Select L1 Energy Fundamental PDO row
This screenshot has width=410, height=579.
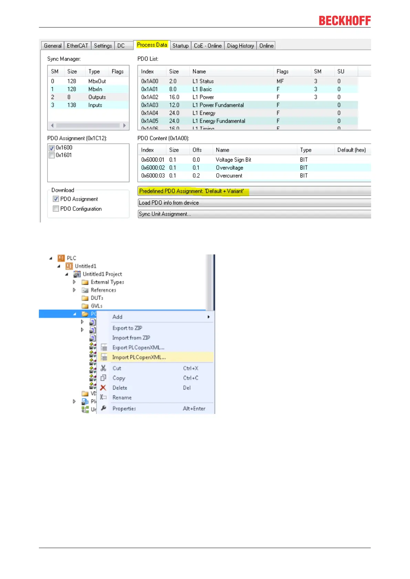coord(248,121)
